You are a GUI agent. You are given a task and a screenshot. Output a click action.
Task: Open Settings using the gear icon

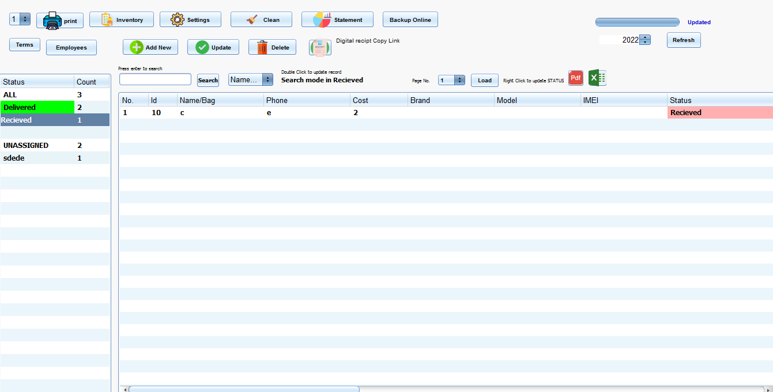(177, 20)
